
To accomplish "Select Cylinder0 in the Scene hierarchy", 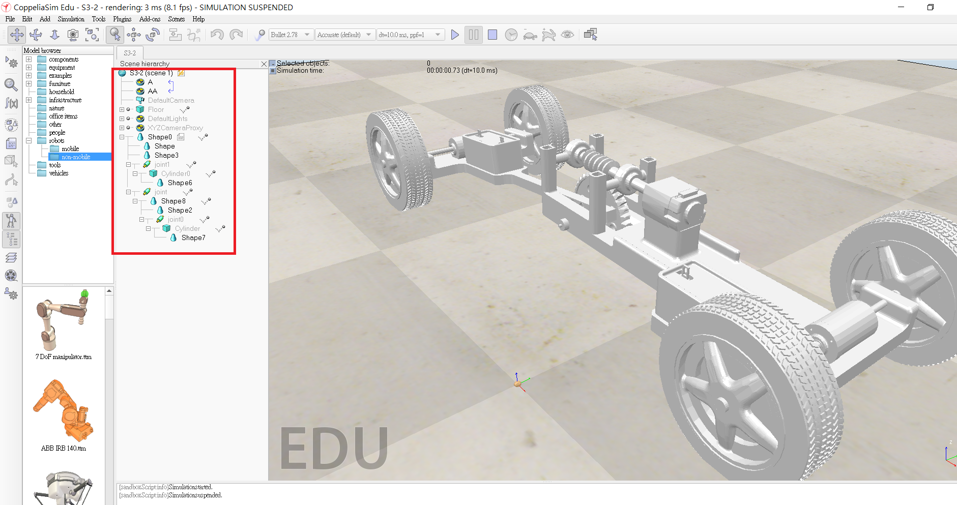I will pyautogui.click(x=176, y=174).
